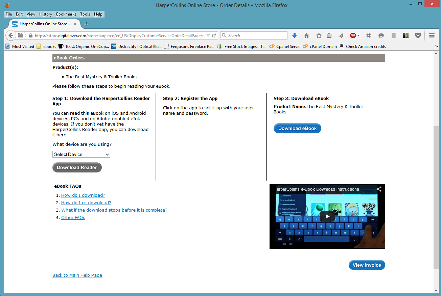Go back with the back arrow button
441x296 pixels.
click(11, 35)
